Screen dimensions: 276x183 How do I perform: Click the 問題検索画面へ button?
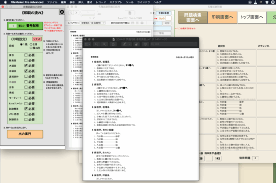coord(193,17)
